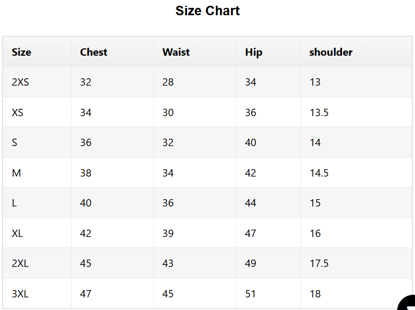Click the Waist column header
This screenshot has width=415, height=310.
click(x=176, y=52)
